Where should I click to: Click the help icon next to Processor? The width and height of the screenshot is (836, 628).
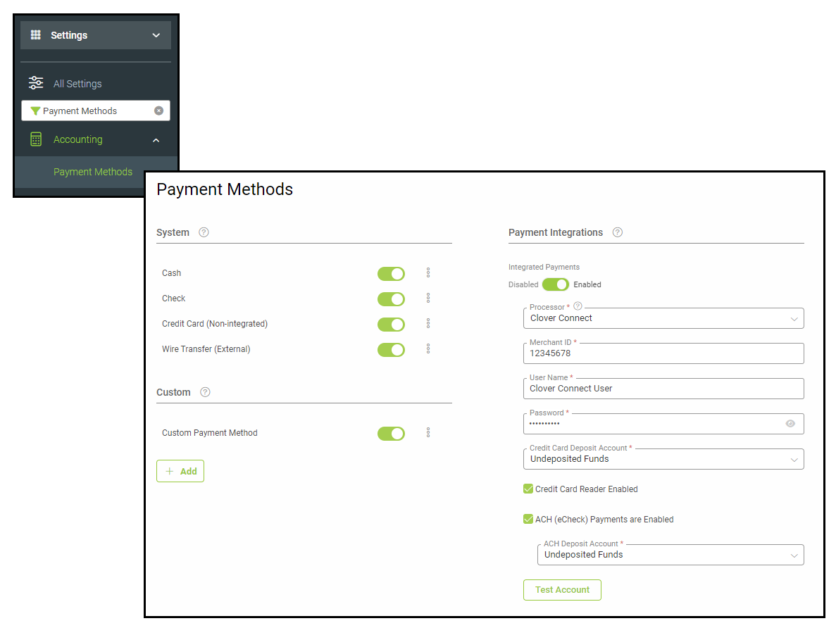(578, 306)
